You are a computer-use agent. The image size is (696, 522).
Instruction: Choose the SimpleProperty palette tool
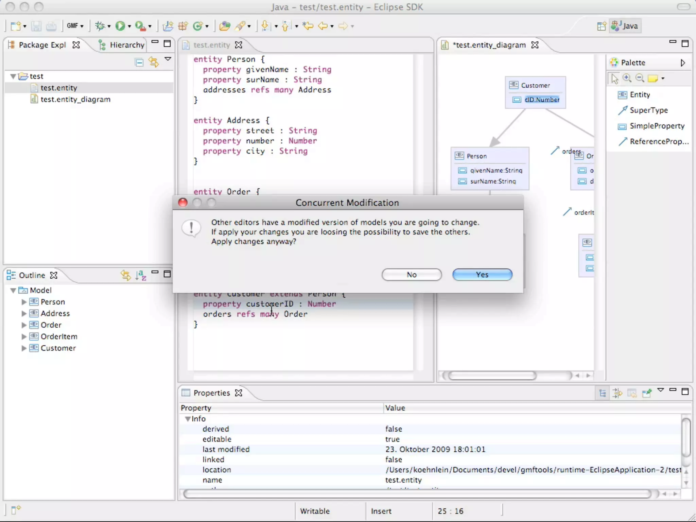pos(657,126)
